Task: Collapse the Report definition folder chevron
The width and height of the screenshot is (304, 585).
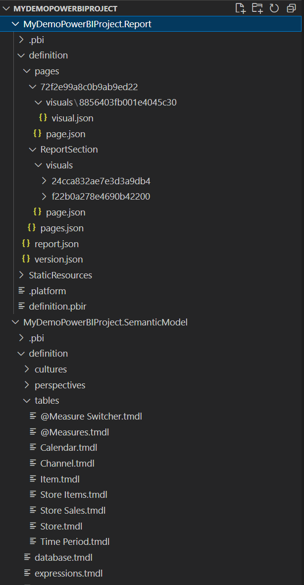Action: [x=21, y=55]
